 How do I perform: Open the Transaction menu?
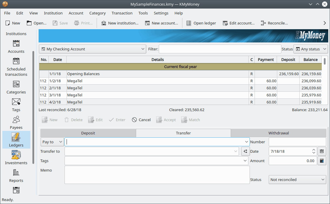point(122,13)
